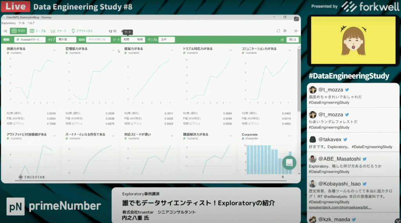Click the refresh icon in top toolbar
The image size is (401, 223).
[x=278, y=31]
